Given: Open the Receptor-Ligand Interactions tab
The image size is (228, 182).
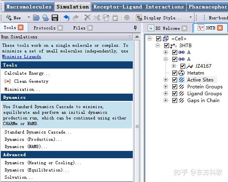Looking at the screenshot, I should click(x=138, y=7).
